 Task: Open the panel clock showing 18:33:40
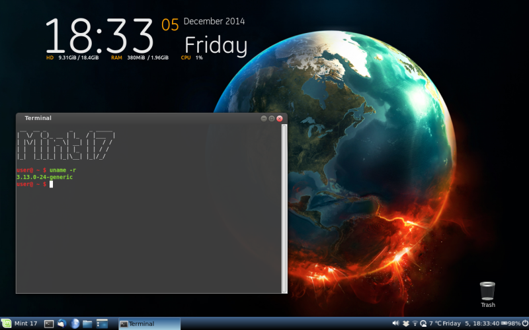point(481,323)
